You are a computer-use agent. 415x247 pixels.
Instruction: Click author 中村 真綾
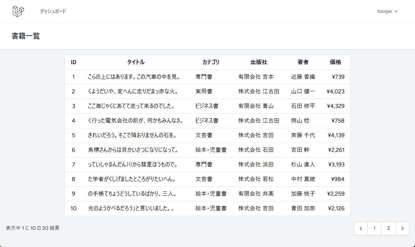303,179
